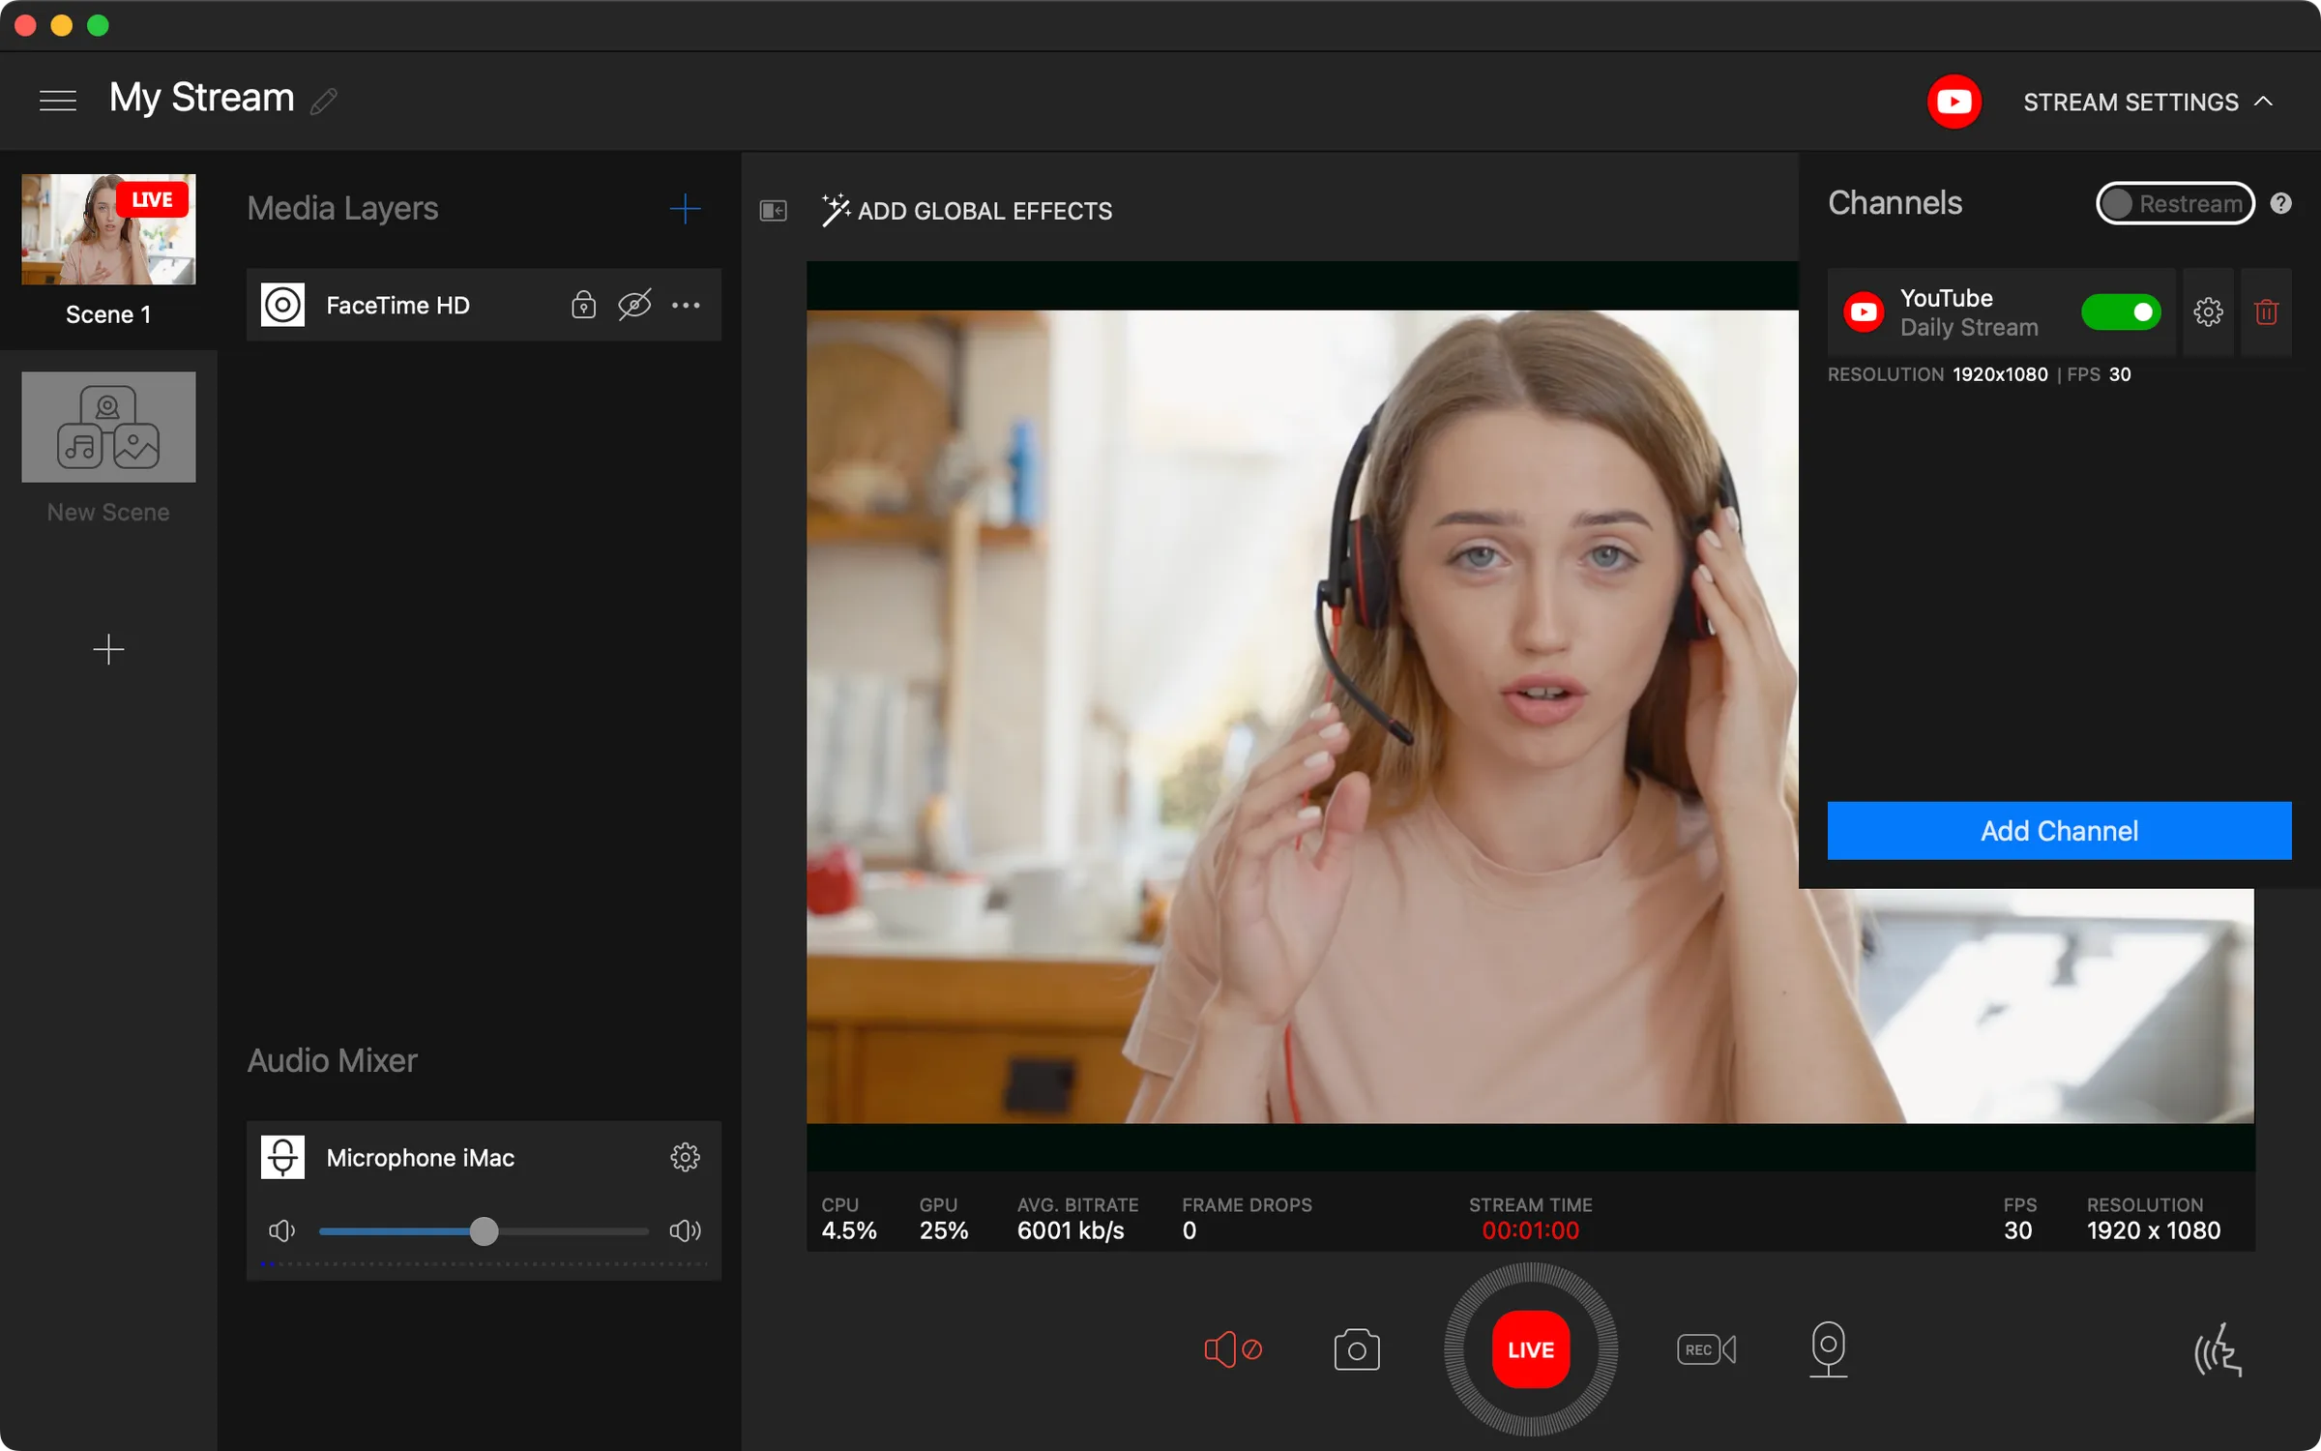Open YouTube channel settings gear
Viewport: 2321px width, 1451px height.
click(2210, 311)
